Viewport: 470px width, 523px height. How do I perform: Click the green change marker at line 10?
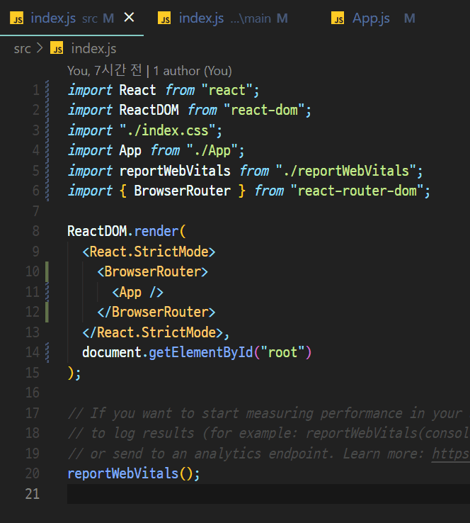[47, 271]
